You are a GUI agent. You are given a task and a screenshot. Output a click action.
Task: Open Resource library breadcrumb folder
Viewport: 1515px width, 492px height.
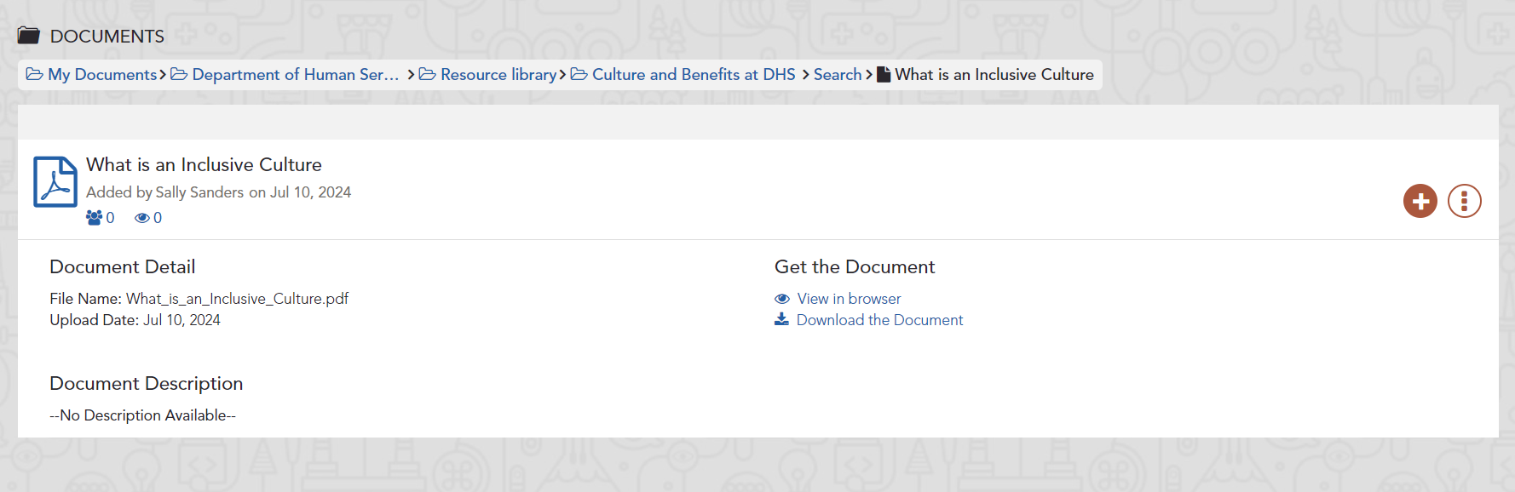498,75
